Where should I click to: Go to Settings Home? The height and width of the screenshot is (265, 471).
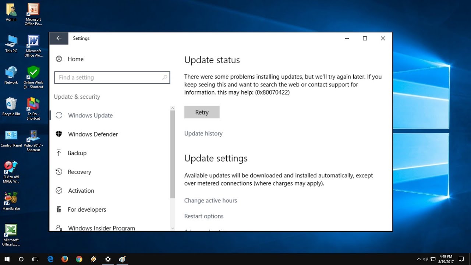point(70,59)
